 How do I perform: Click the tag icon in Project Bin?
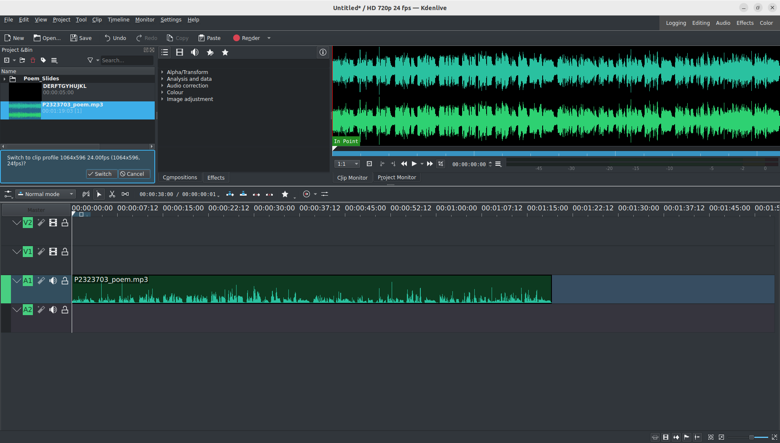[x=43, y=61]
